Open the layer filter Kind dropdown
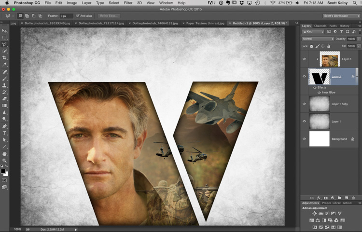This screenshot has width=362, height=232. [313, 32]
